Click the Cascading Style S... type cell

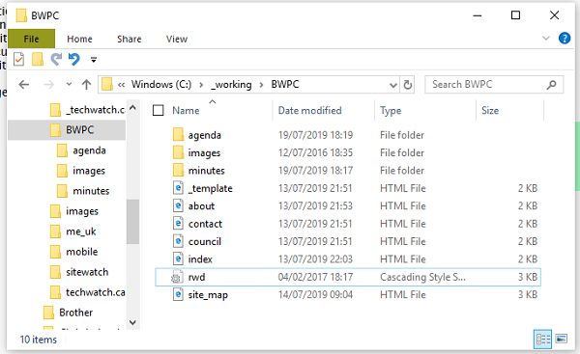tap(422, 277)
